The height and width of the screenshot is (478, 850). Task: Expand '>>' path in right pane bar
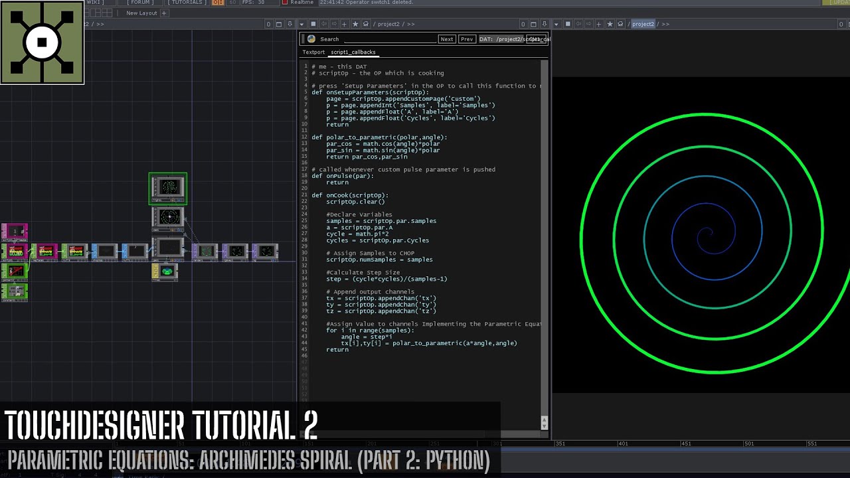pyautogui.click(x=665, y=24)
